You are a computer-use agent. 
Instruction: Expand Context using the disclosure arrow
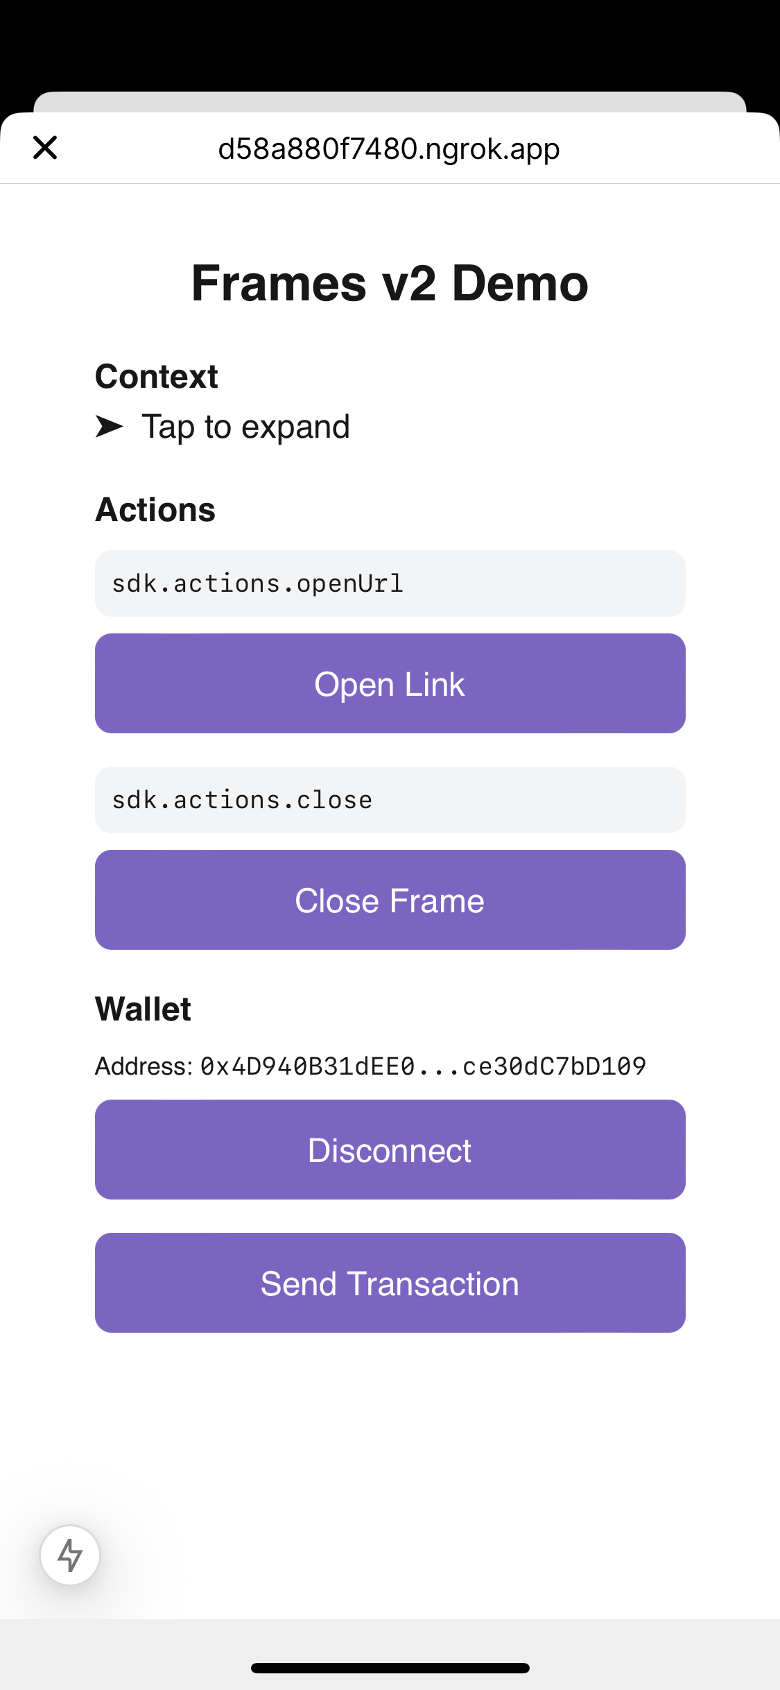(109, 427)
